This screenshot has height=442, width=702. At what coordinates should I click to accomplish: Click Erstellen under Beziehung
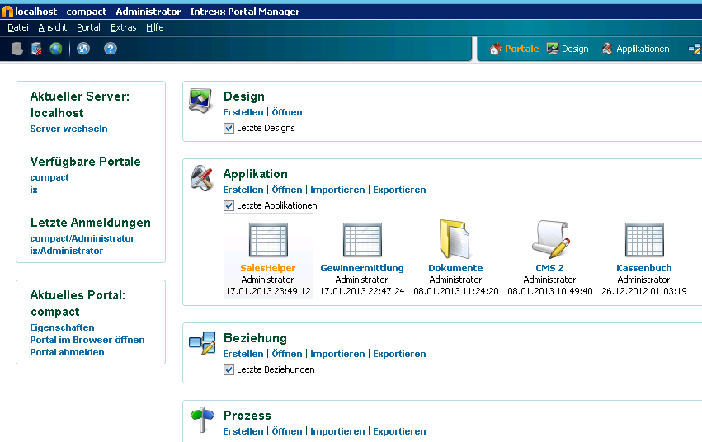243,354
